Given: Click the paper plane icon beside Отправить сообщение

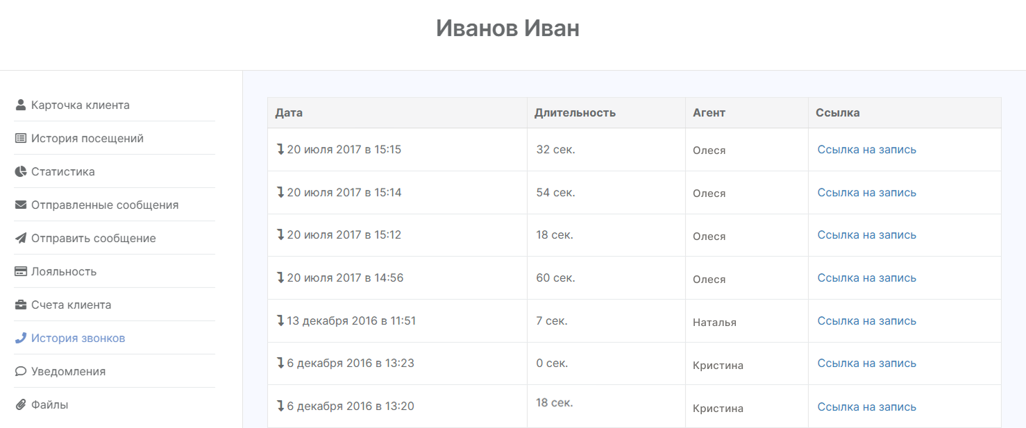Looking at the screenshot, I should pyautogui.click(x=21, y=239).
